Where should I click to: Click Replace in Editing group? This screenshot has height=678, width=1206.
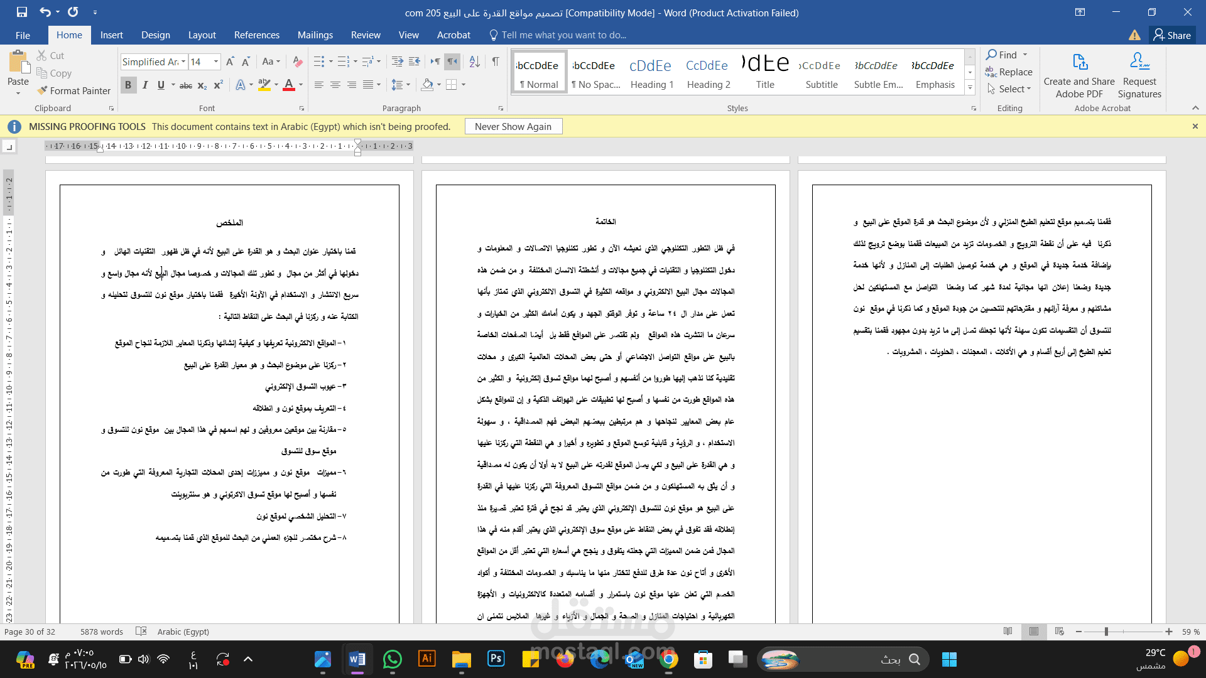tap(1009, 72)
